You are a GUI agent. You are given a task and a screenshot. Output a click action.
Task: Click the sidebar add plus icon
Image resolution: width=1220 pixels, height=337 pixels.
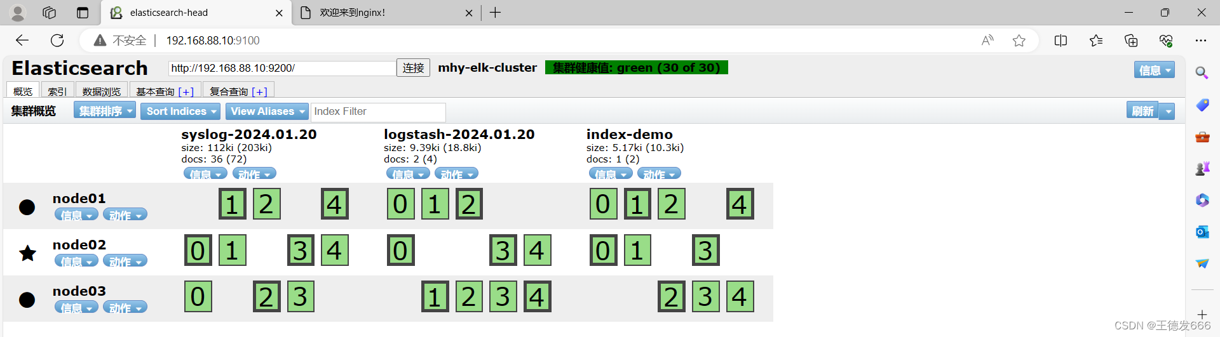pos(1202,314)
